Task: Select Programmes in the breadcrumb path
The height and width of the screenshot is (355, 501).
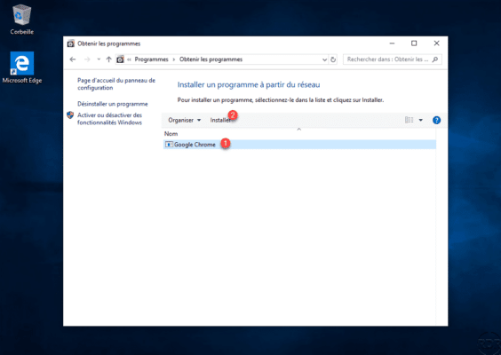Action: tap(151, 59)
